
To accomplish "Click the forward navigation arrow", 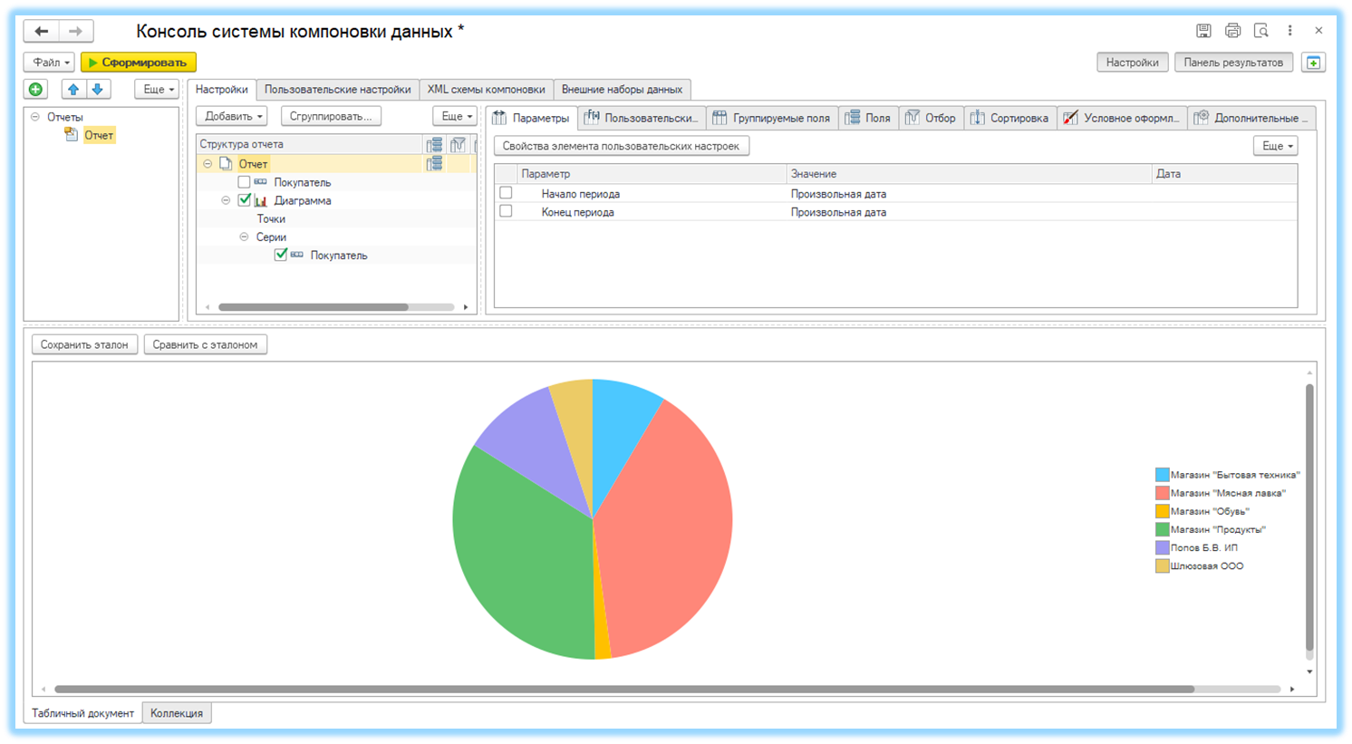I will (x=76, y=31).
